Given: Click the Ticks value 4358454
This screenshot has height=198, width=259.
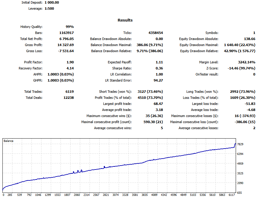Looking at the screenshot, I should pos(156,33).
